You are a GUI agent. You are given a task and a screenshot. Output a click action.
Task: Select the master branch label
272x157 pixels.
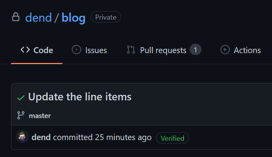click(40, 116)
